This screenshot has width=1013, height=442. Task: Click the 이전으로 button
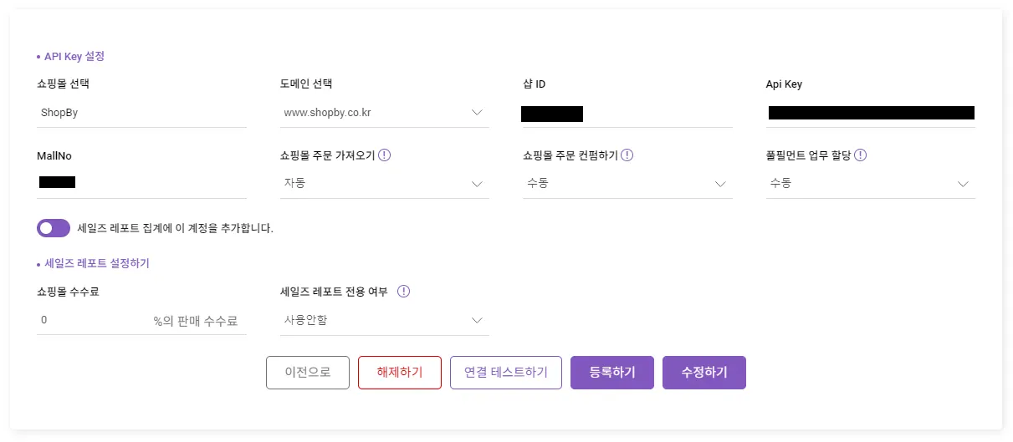(x=308, y=373)
